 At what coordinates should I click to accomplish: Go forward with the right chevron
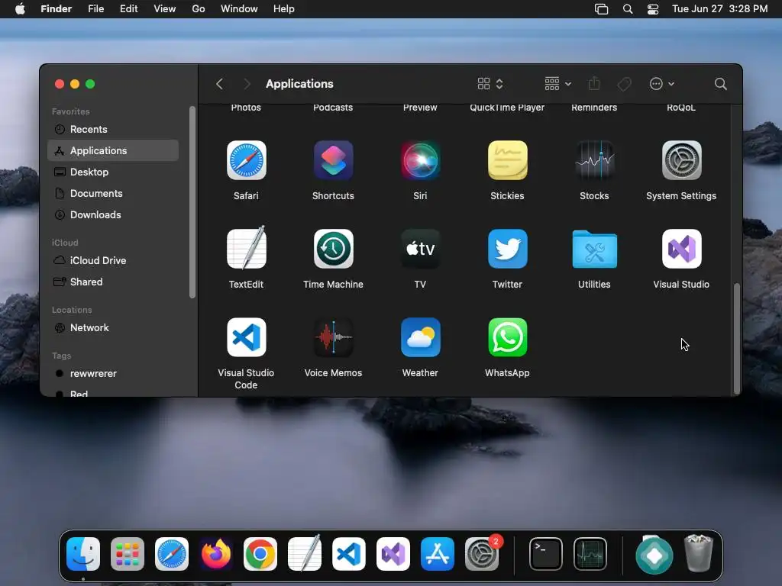(x=247, y=84)
